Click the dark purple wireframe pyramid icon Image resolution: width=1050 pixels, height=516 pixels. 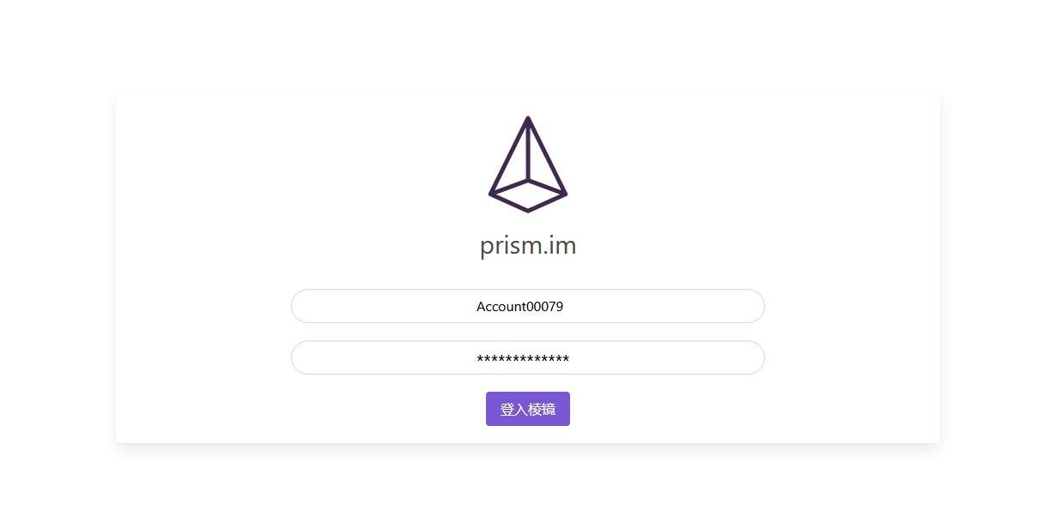pyautogui.click(x=528, y=165)
